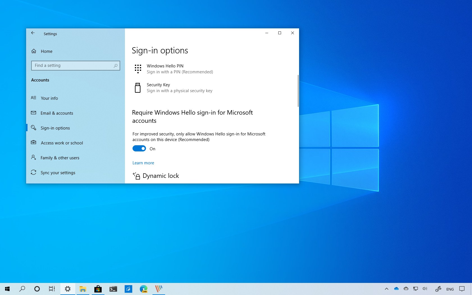Open the blue music note app on taskbar
The width and height of the screenshot is (472, 295).
point(128,289)
